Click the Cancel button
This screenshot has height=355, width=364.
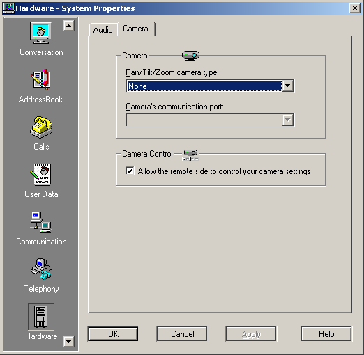pos(182,334)
